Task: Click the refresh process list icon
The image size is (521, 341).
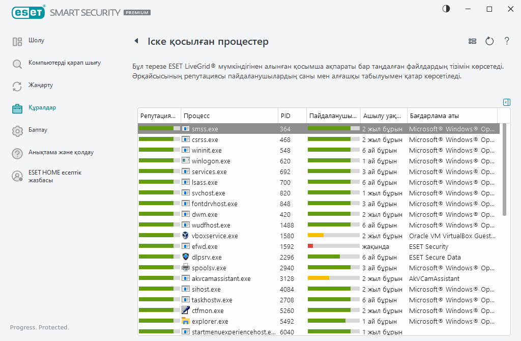Action: tap(489, 41)
